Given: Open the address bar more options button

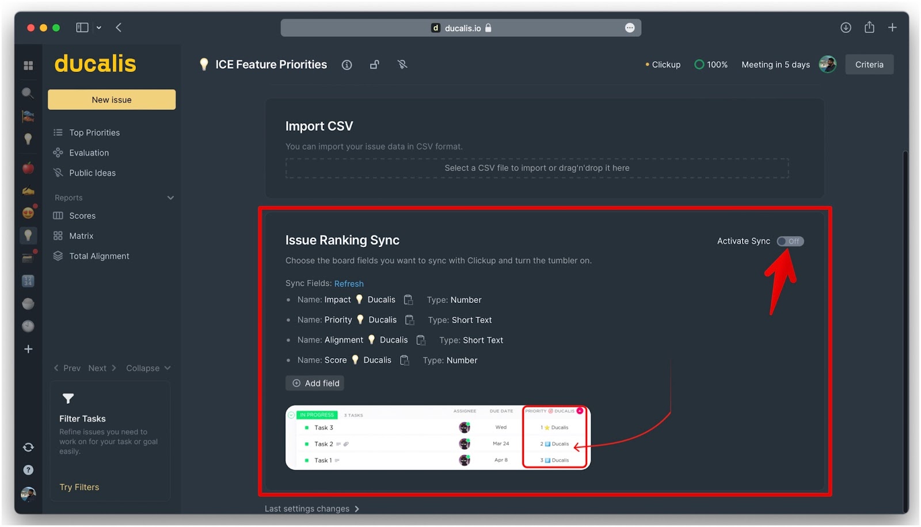Looking at the screenshot, I should [x=630, y=28].
